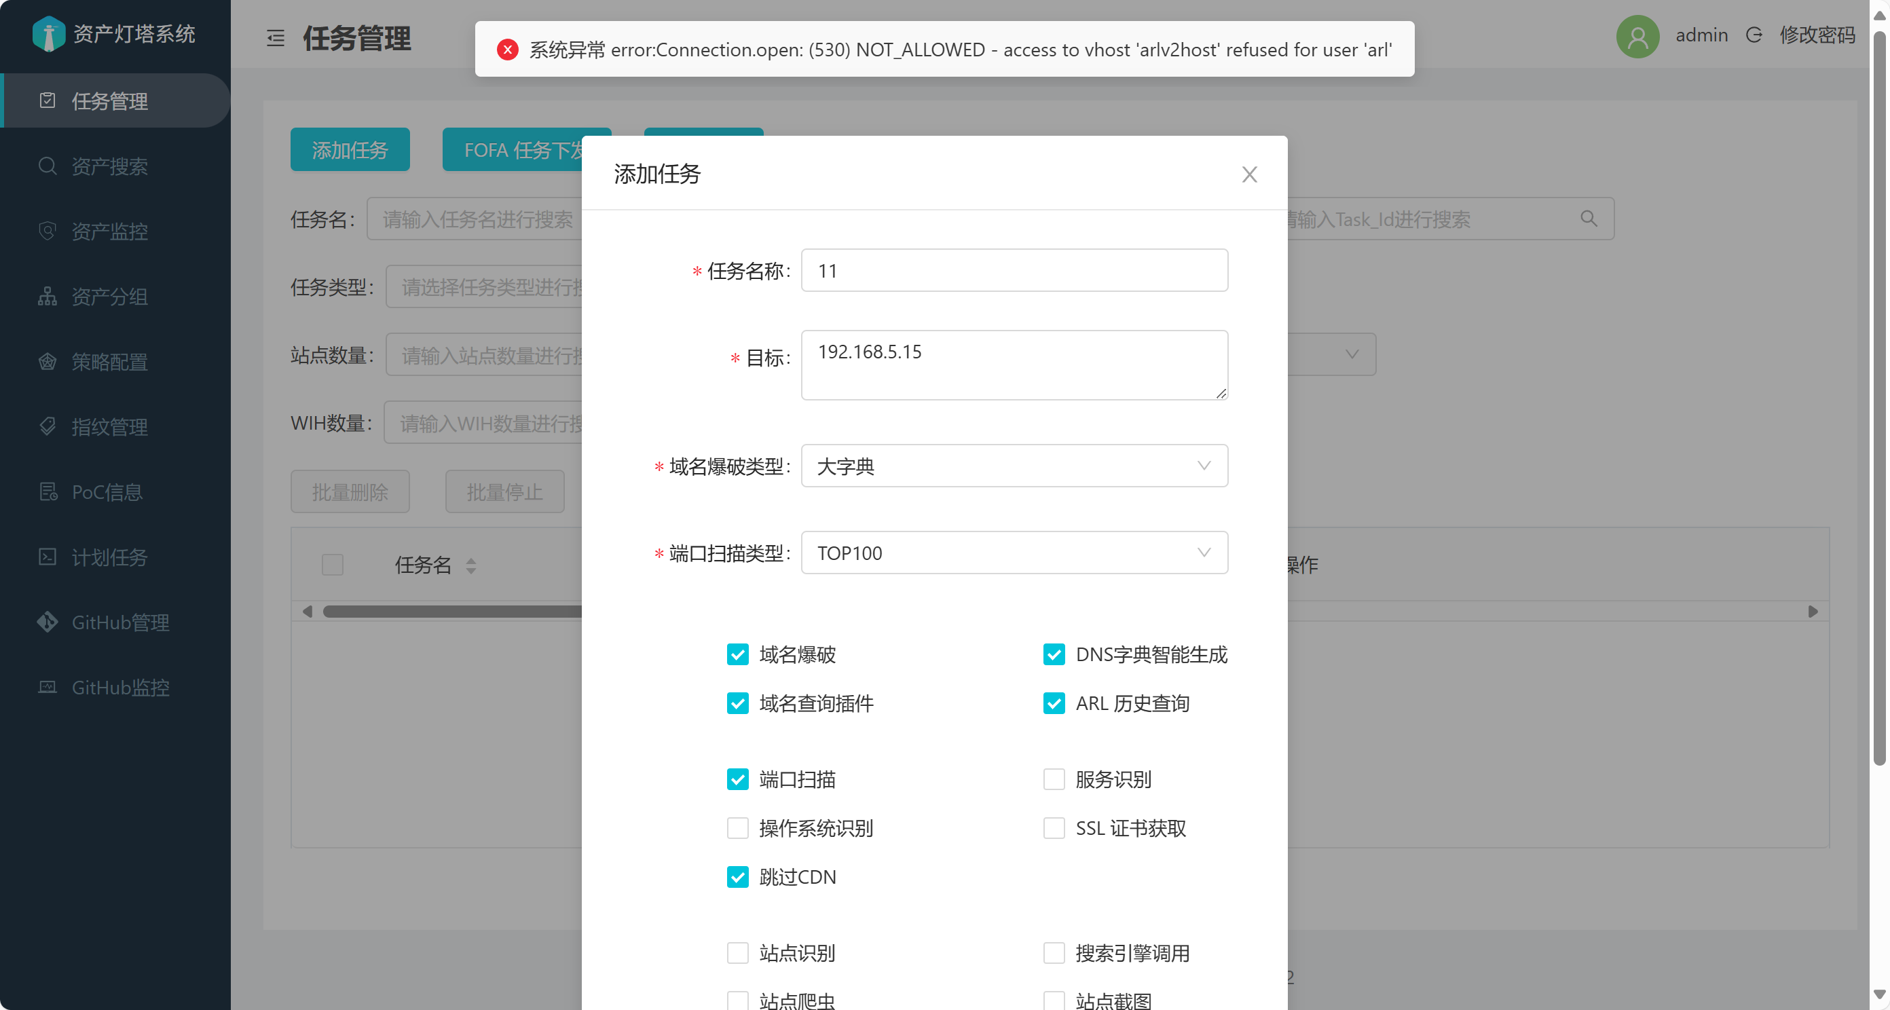Open 资产搜索 in the sidebar
This screenshot has height=1010, width=1890.
pos(109,166)
